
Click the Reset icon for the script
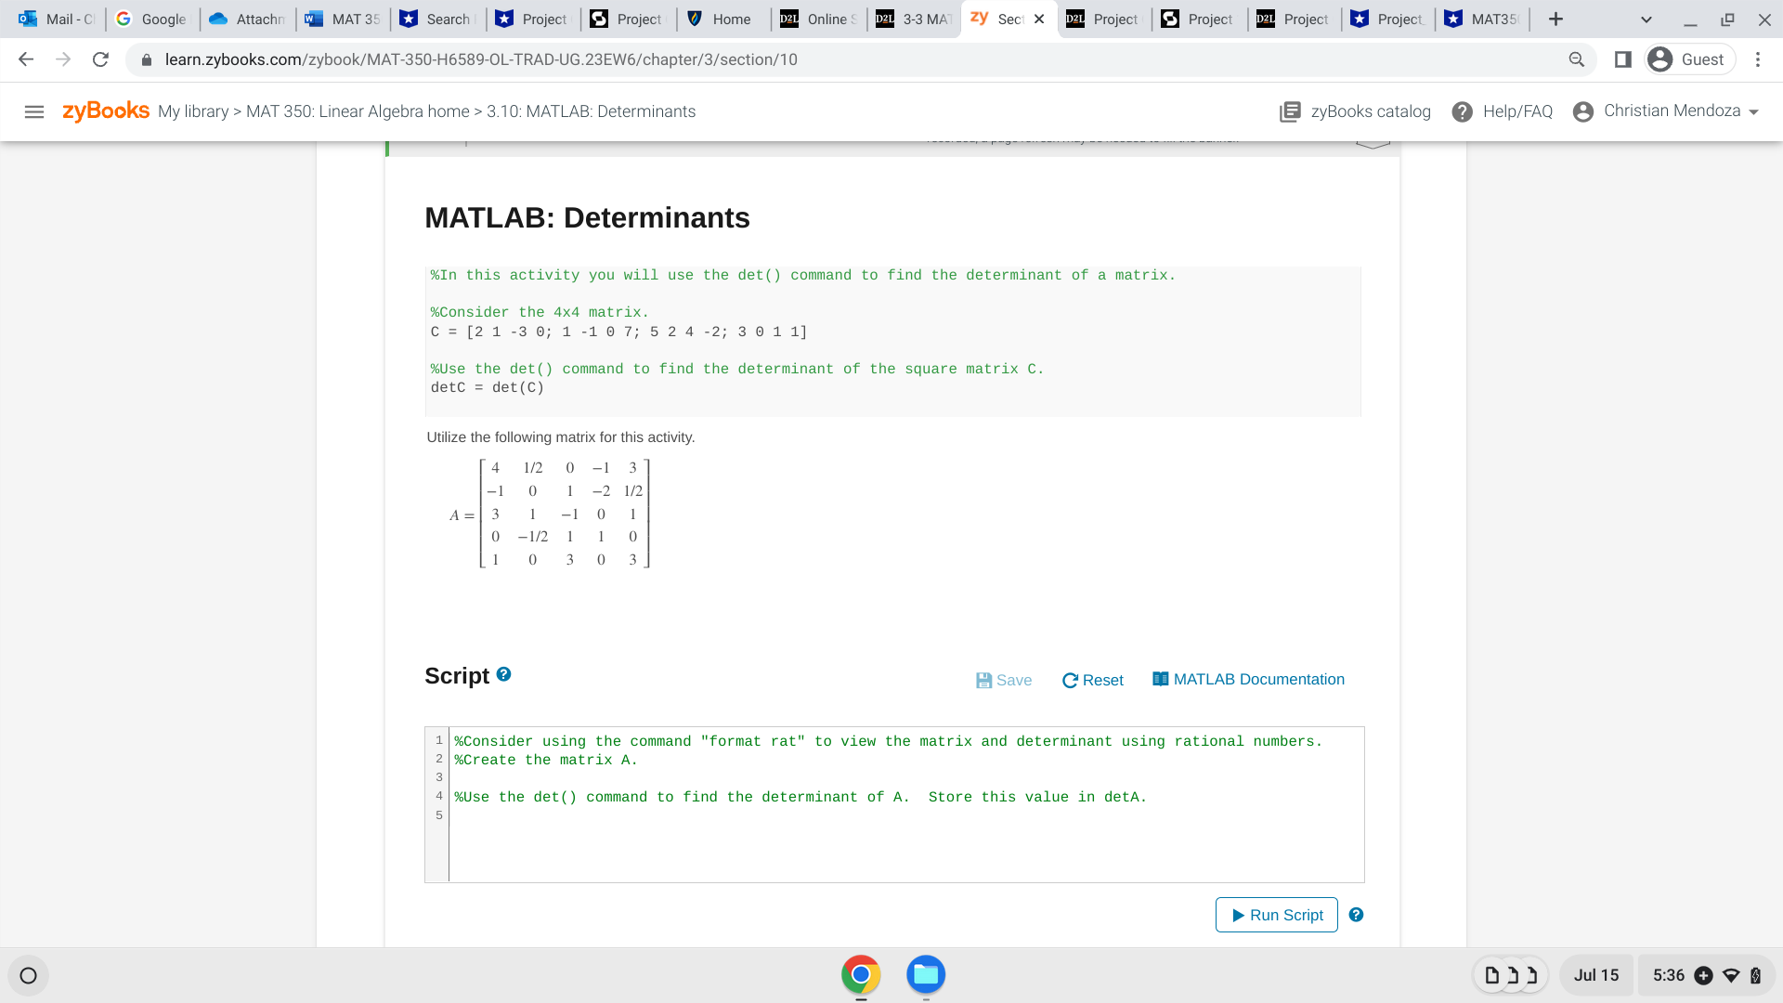pyautogui.click(x=1070, y=680)
